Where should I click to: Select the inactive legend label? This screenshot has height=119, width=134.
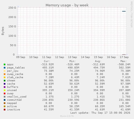coord(13,110)
